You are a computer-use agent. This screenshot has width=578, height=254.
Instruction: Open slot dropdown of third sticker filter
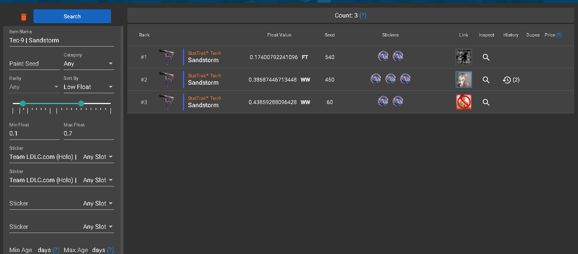pyautogui.click(x=98, y=203)
